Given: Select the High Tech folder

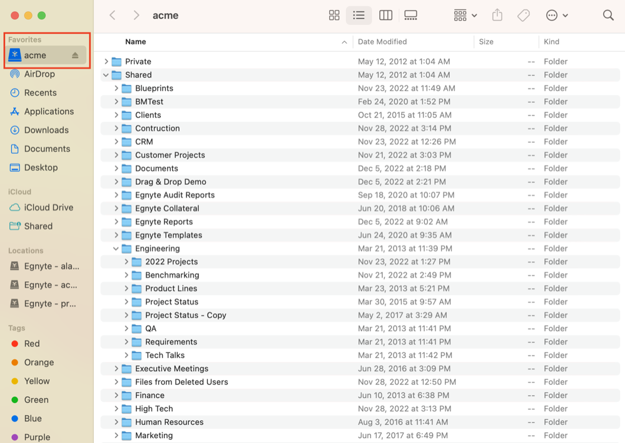Looking at the screenshot, I should 360,409.
